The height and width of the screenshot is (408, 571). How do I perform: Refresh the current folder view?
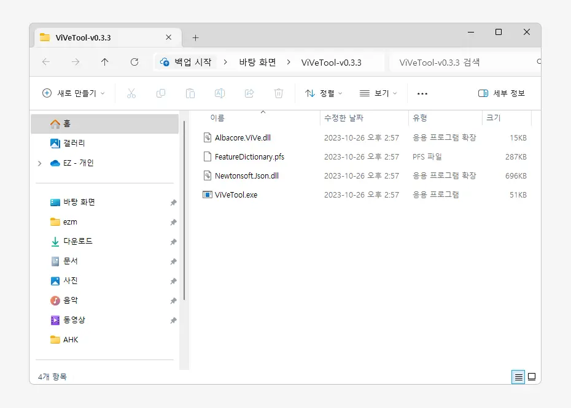click(134, 62)
